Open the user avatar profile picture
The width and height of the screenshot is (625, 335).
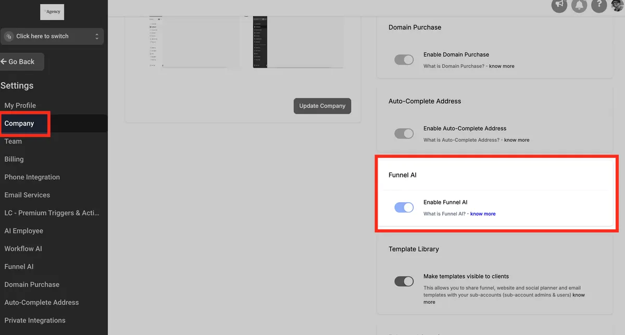click(x=618, y=5)
